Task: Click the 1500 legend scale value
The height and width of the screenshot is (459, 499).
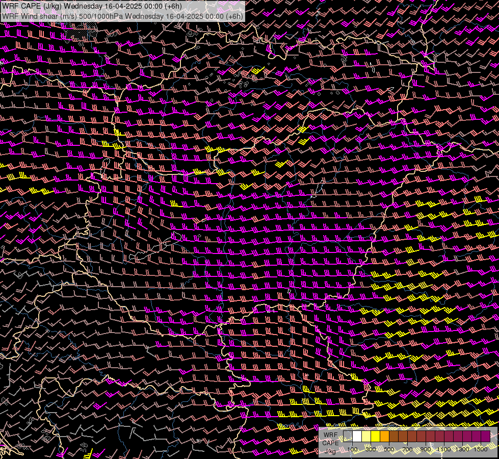Action: [x=481, y=449]
